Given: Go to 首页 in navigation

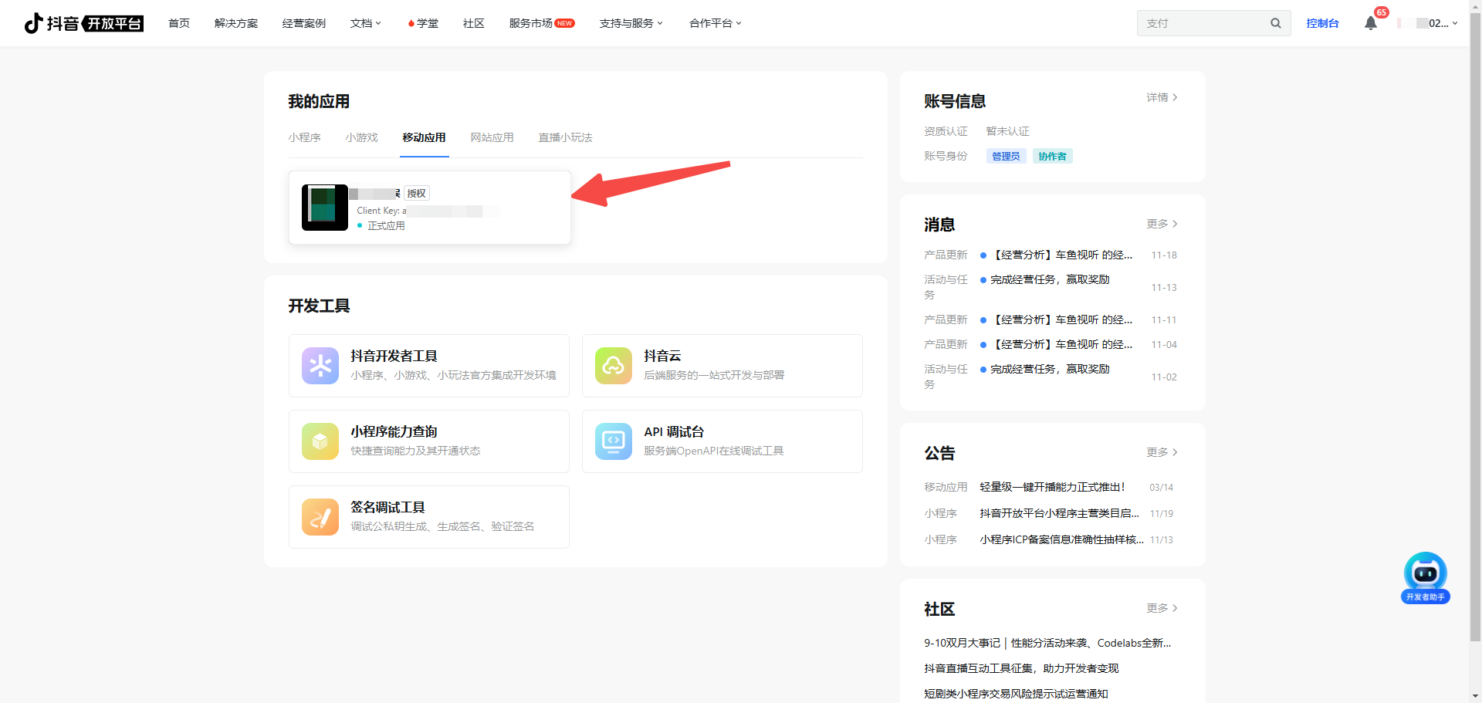Looking at the screenshot, I should coord(179,23).
